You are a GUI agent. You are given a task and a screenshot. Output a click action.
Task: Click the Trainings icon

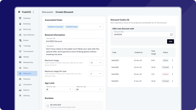(20, 46)
